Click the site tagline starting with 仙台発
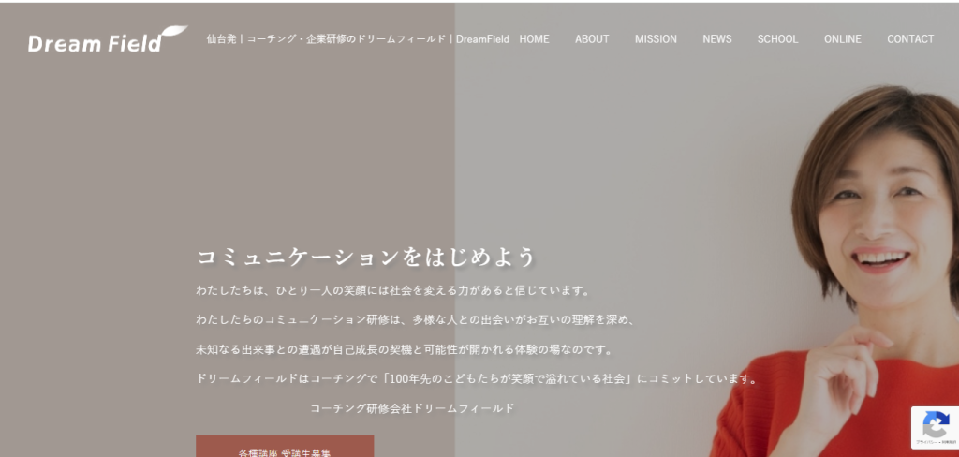 pyautogui.click(x=358, y=39)
